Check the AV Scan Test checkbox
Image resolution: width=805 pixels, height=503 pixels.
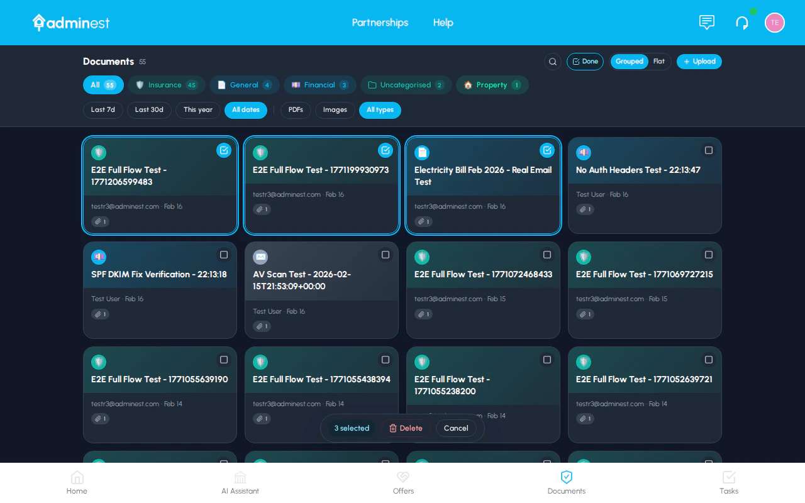pyautogui.click(x=386, y=255)
